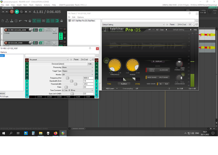Screen dimensions: 218x155
Task: Toggle envelope points move with items icon
Action: [48, 21]
